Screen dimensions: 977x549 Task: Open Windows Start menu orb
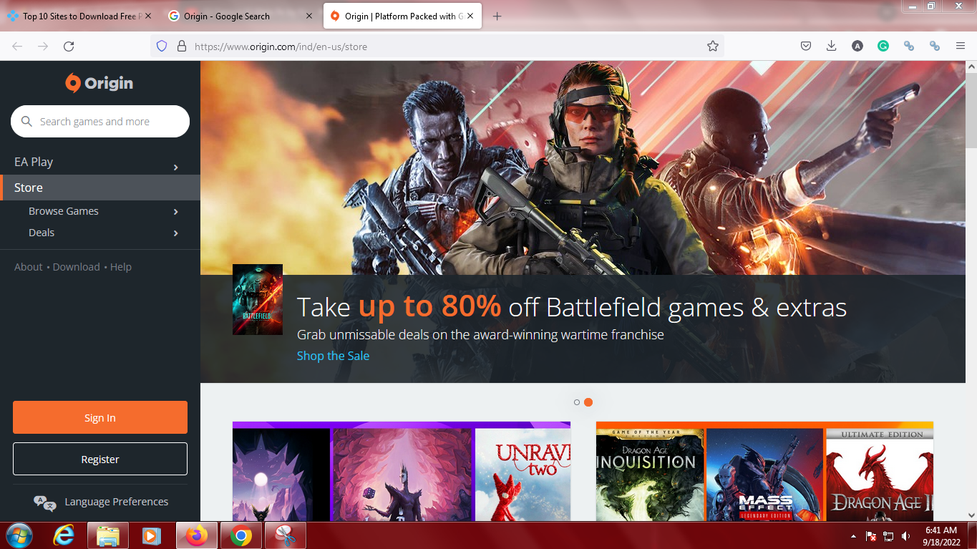[19, 535]
